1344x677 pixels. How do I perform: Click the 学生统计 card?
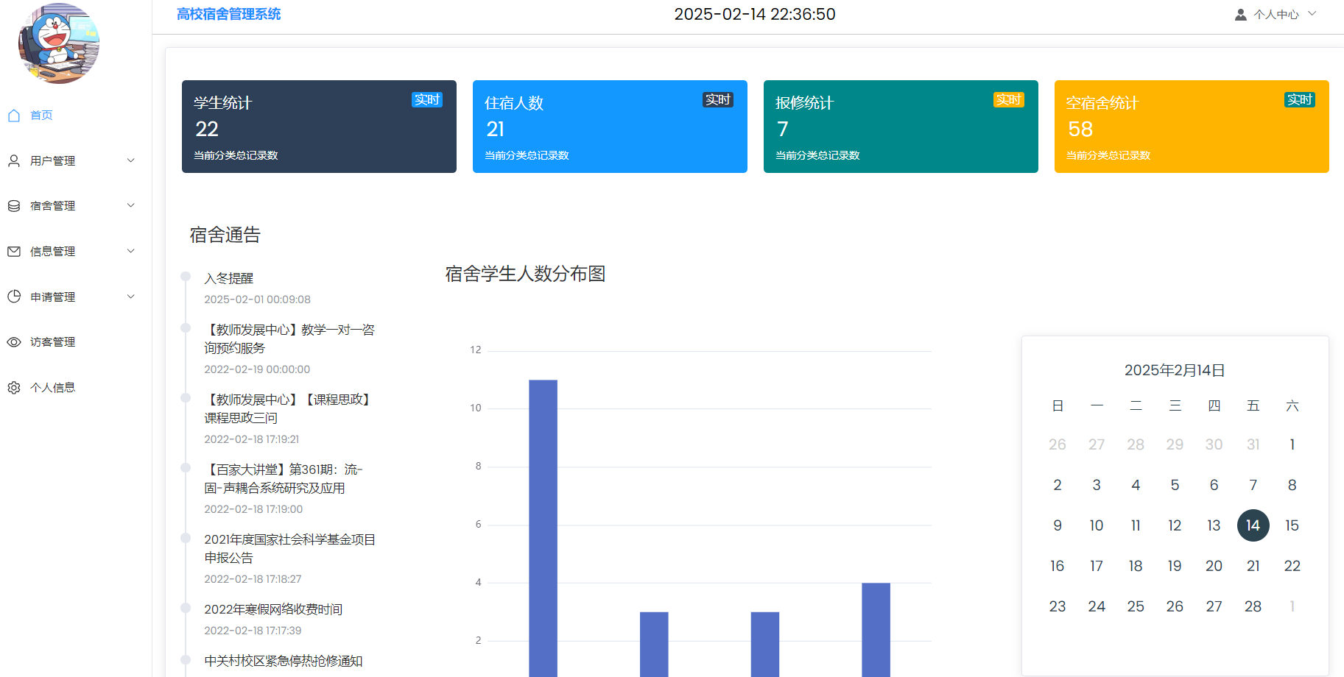point(319,127)
